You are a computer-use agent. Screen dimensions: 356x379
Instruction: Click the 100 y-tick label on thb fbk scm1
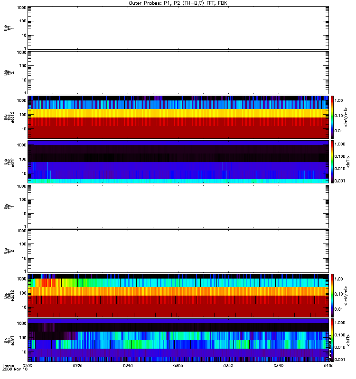23,159
